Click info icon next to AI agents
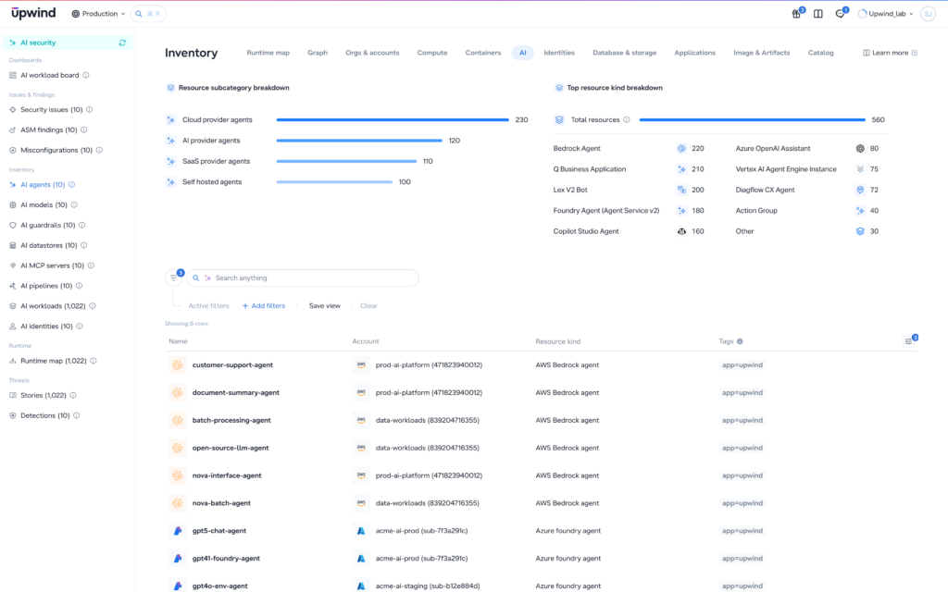The width and height of the screenshot is (948, 592). pyautogui.click(x=72, y=185)
